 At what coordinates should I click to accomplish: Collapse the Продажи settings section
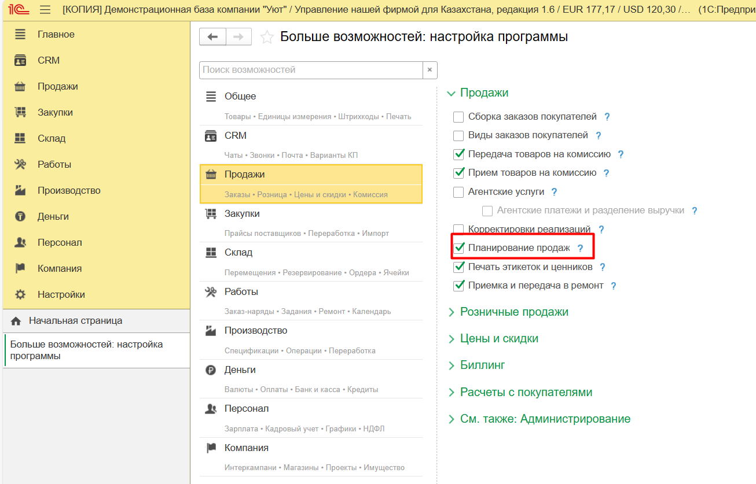[483, 93]
